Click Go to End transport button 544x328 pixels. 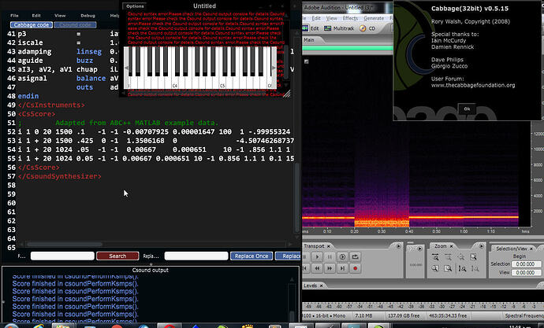coord(343,268)
